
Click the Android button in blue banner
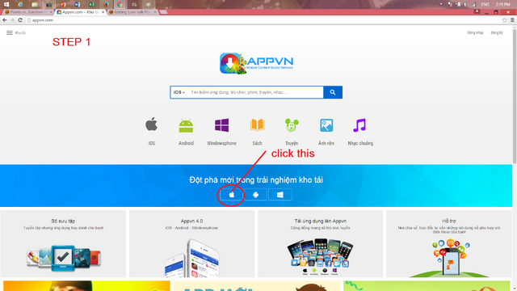[255, 195]
